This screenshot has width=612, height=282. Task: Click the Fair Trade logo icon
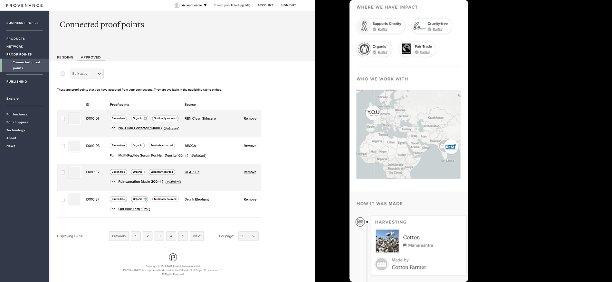(x=406, y=49)
